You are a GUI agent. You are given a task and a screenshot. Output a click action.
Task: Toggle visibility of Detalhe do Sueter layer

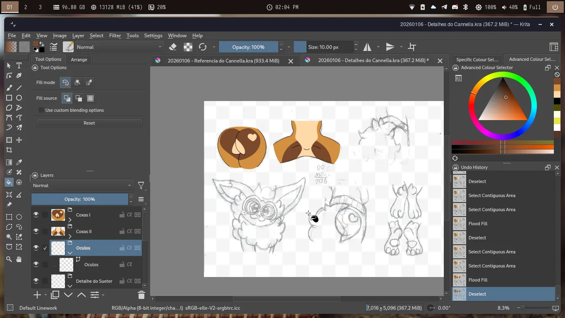[36, 281]
